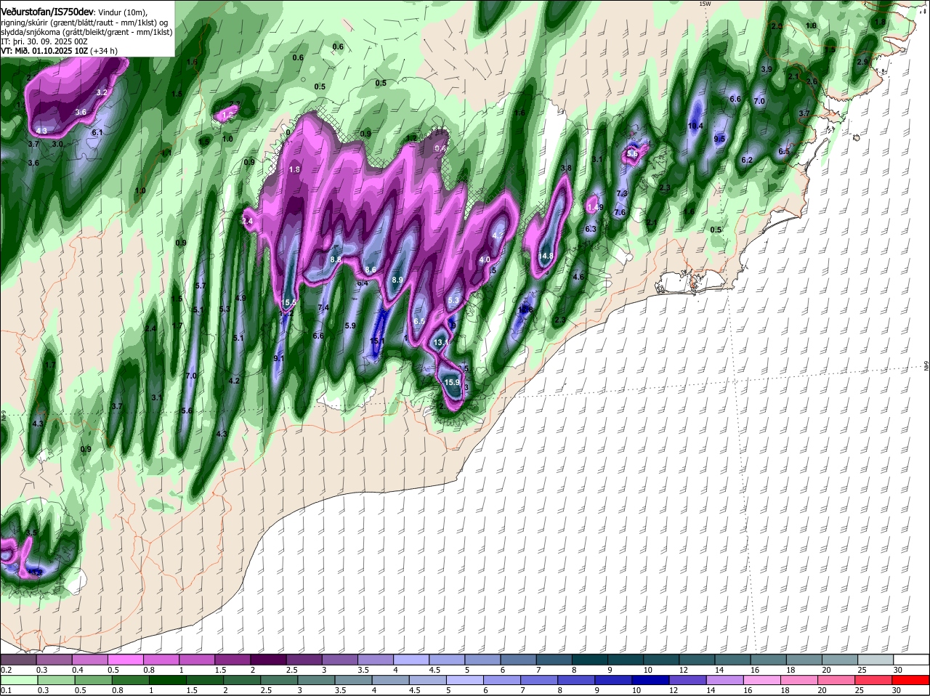The width and height of the screenshot is (930, 696).
Task: Click the 6.1 value on the map
Action: (x=97, y=132)
